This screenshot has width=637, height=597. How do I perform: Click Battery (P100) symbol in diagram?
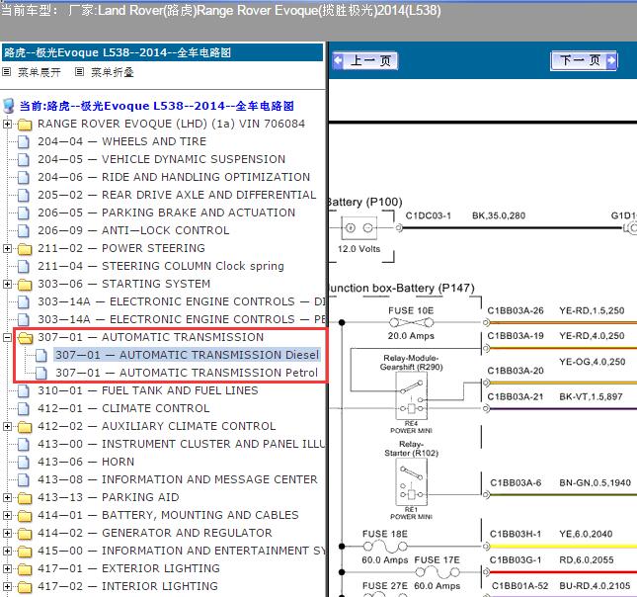[359, 228]
